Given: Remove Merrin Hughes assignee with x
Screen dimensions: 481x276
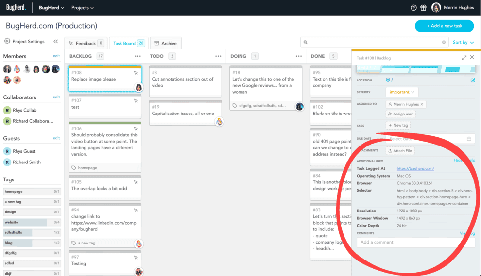Looking at the screenshot, I should [x=422, y=104].
